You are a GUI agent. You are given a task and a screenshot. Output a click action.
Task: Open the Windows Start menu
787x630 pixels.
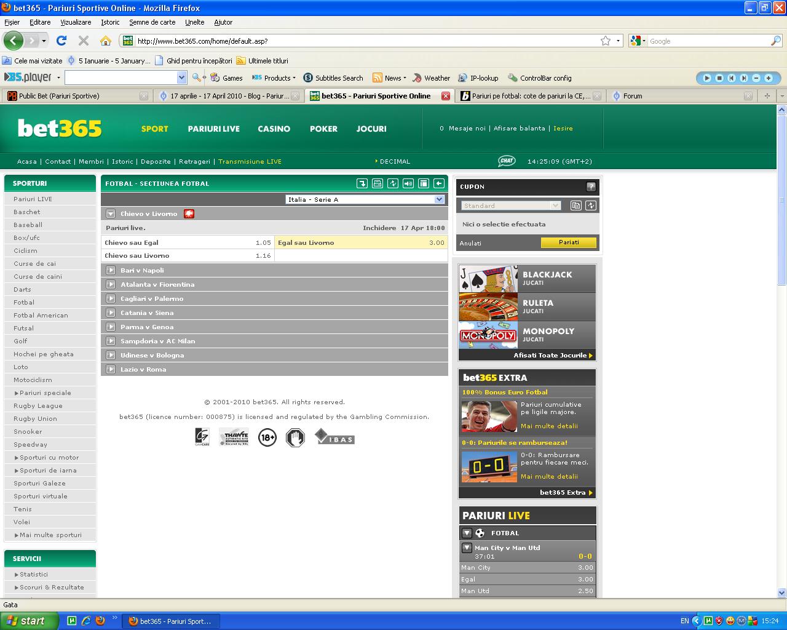pos(30,621)
